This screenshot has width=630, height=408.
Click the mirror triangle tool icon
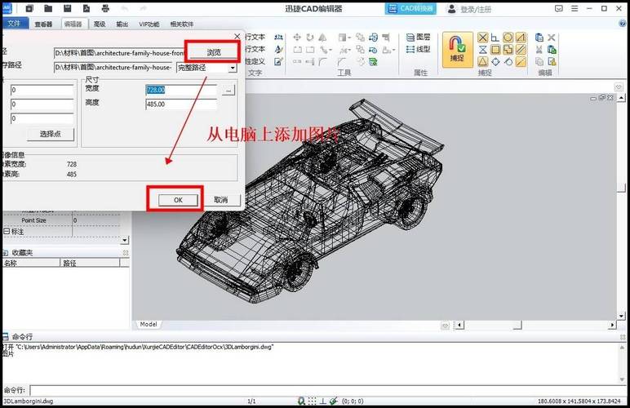click(322, 38)
